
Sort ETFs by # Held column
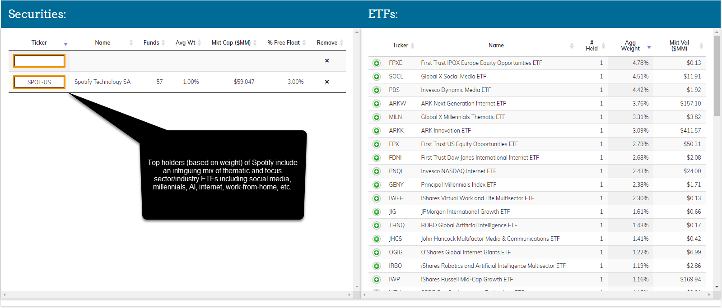coord(592,46)
